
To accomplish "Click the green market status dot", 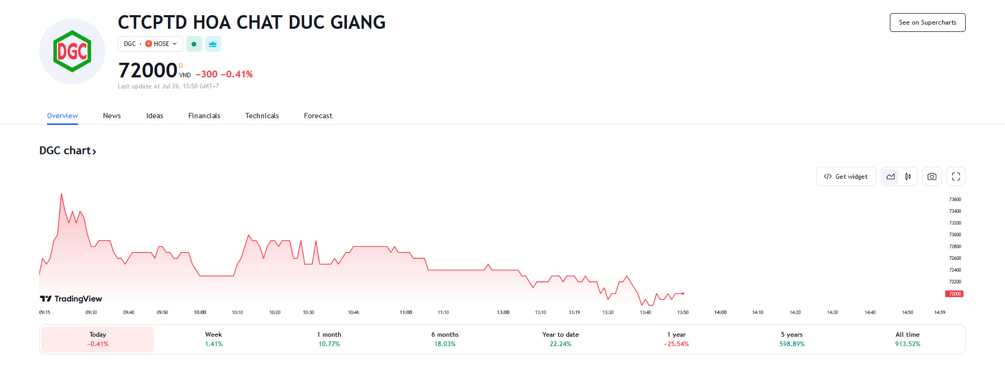I will (194, 44).
